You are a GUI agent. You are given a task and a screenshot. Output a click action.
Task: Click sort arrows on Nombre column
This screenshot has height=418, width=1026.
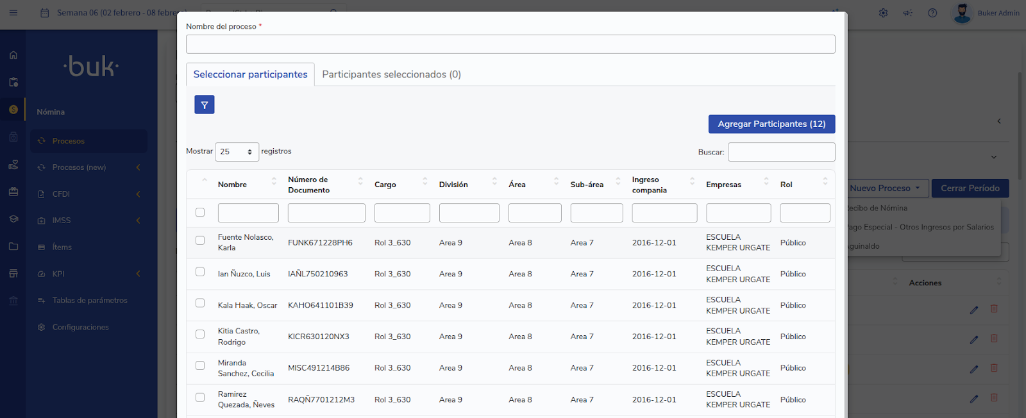click(274, 181)
